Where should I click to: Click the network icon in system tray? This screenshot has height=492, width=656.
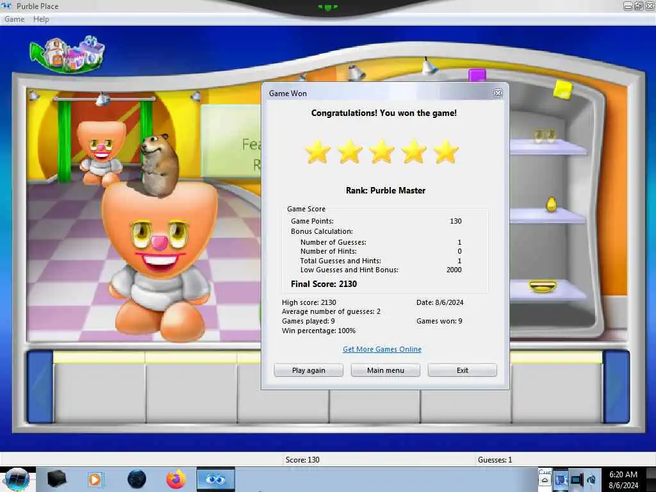[576, 480]
